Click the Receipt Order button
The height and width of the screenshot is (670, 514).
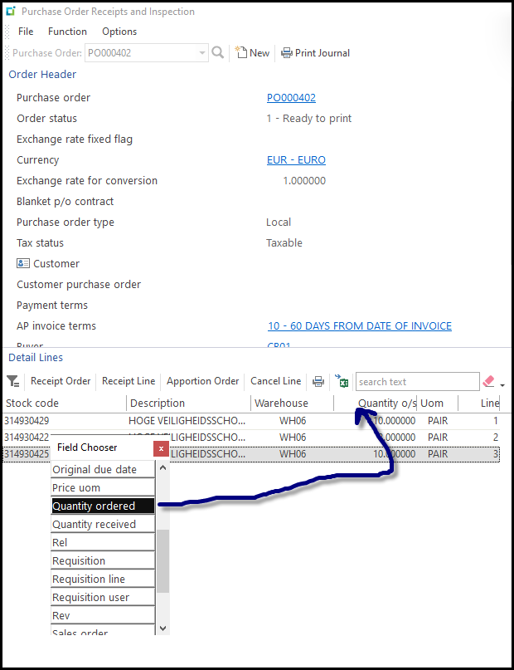click(x=61, y=382)
